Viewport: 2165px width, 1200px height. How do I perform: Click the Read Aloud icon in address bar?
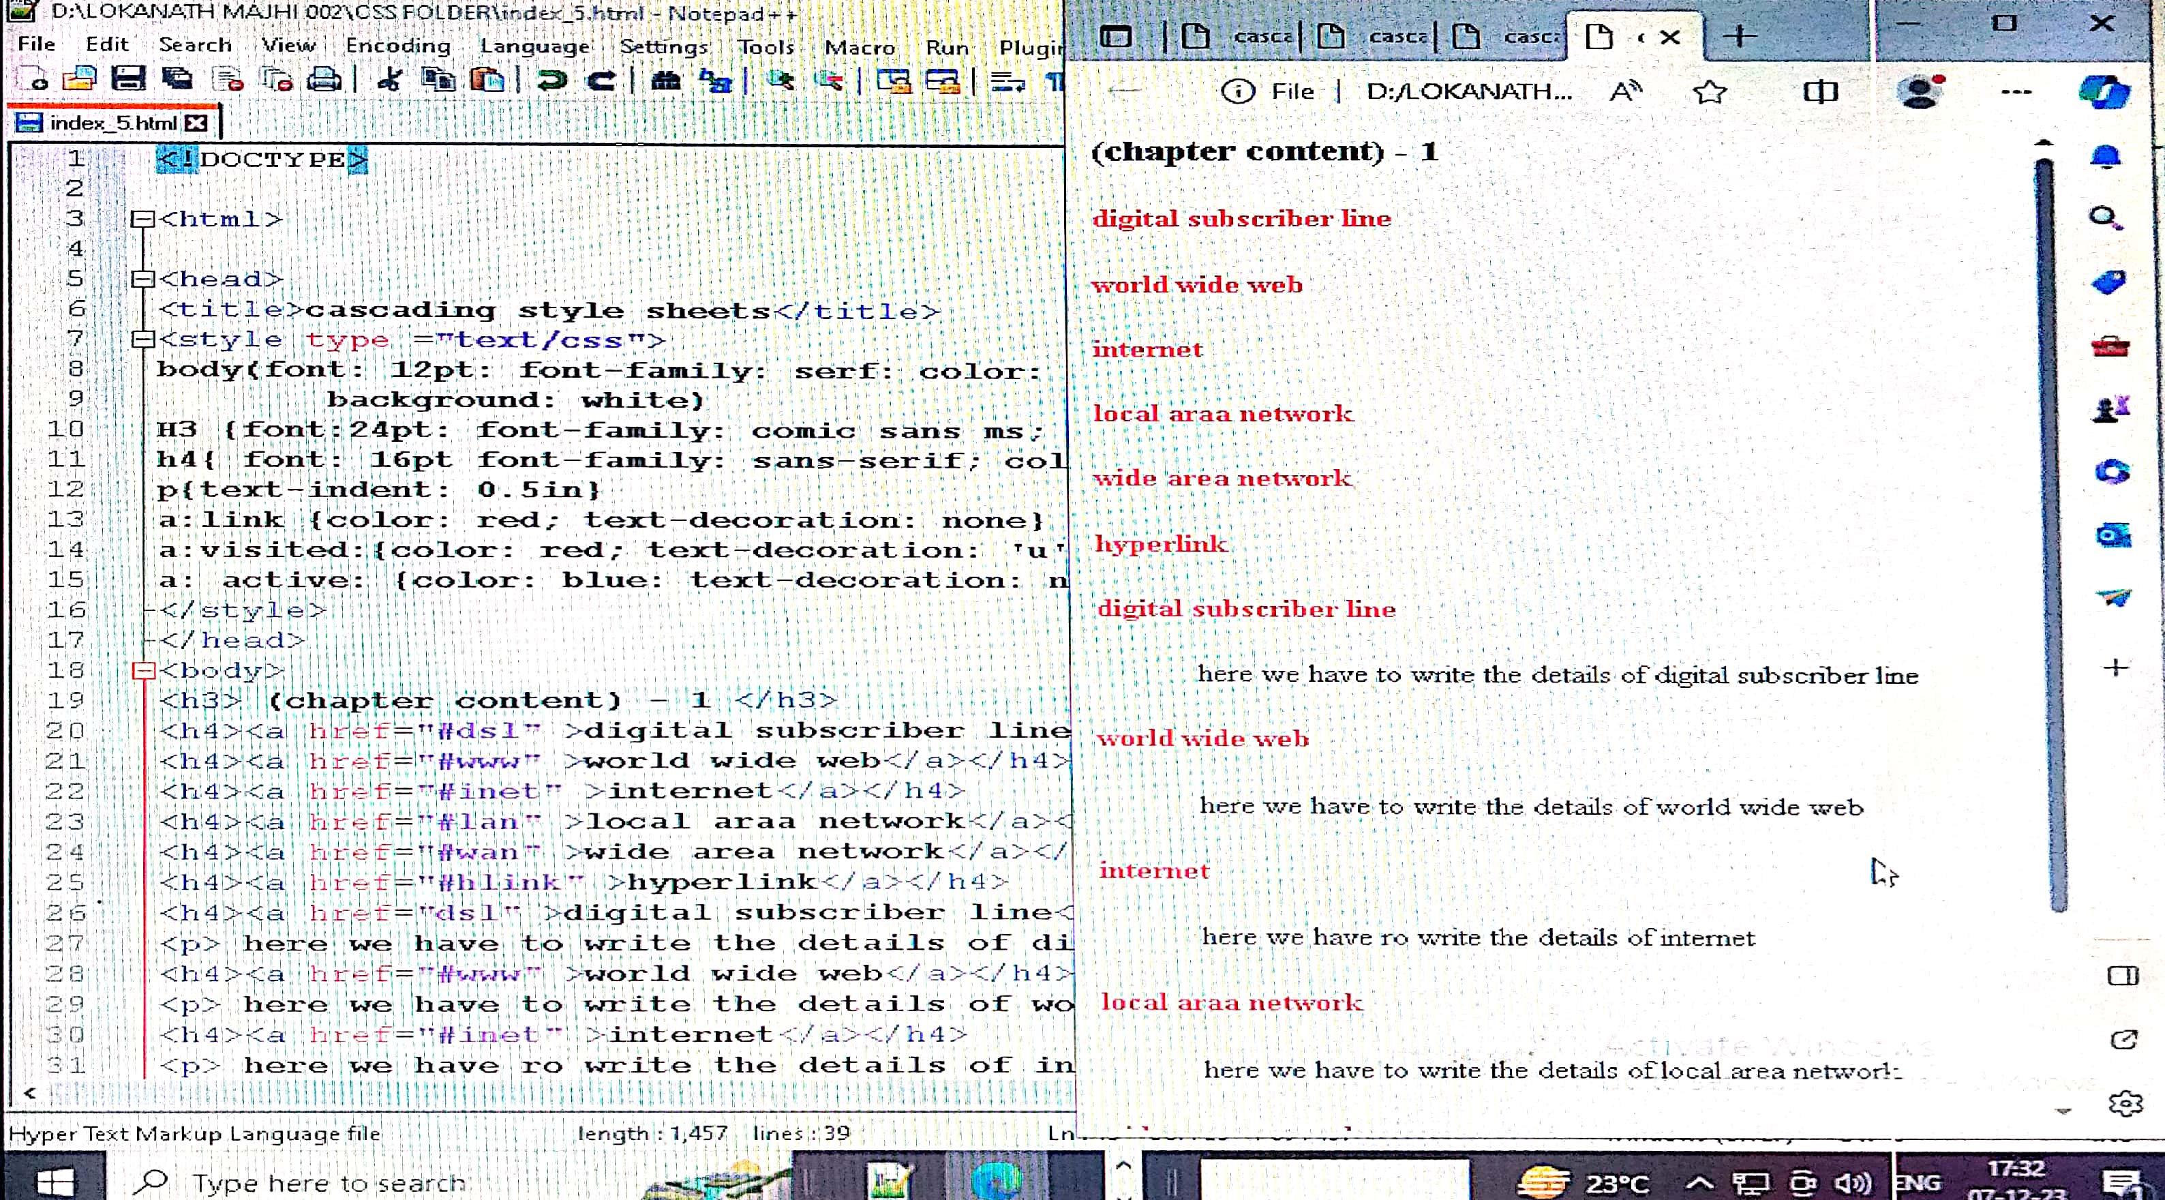click(1625, 91)
